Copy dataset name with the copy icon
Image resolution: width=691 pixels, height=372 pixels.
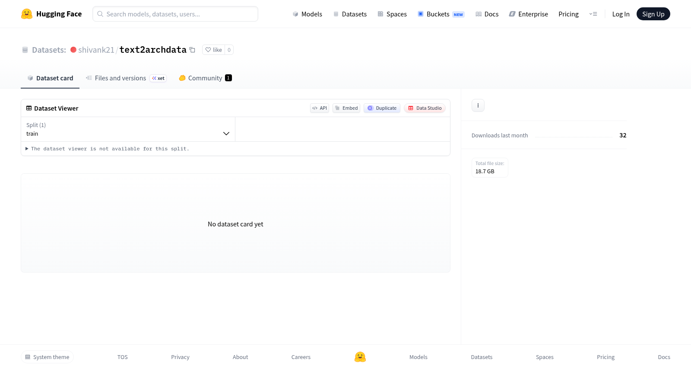click(192, 50)
